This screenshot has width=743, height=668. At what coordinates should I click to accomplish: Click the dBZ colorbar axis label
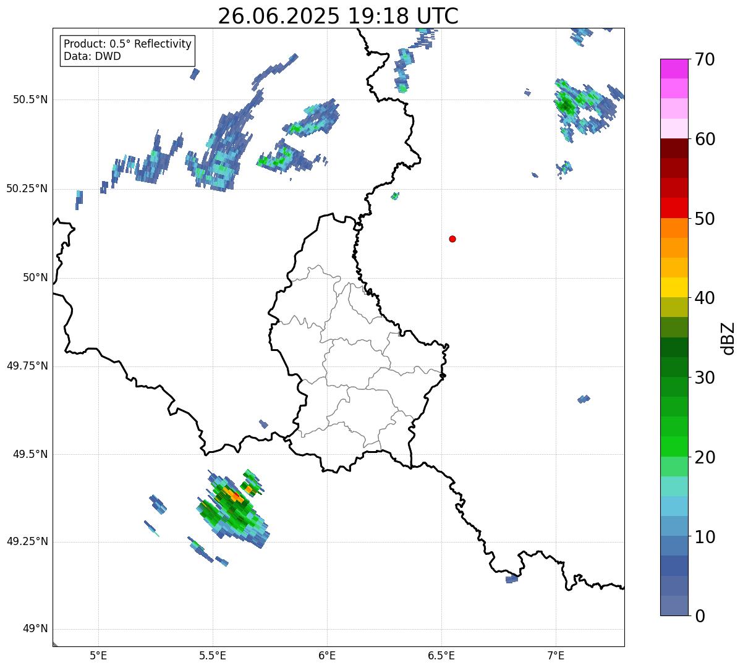pos(728,338)
